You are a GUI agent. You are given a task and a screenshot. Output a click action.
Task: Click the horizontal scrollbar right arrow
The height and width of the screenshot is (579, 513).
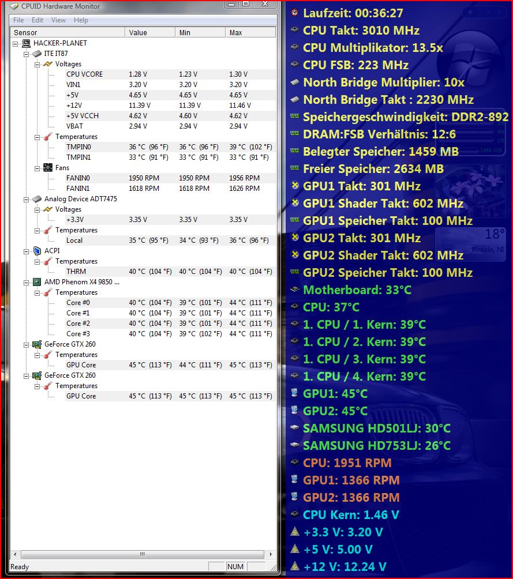pyautogui.click(x=271, y=554)
